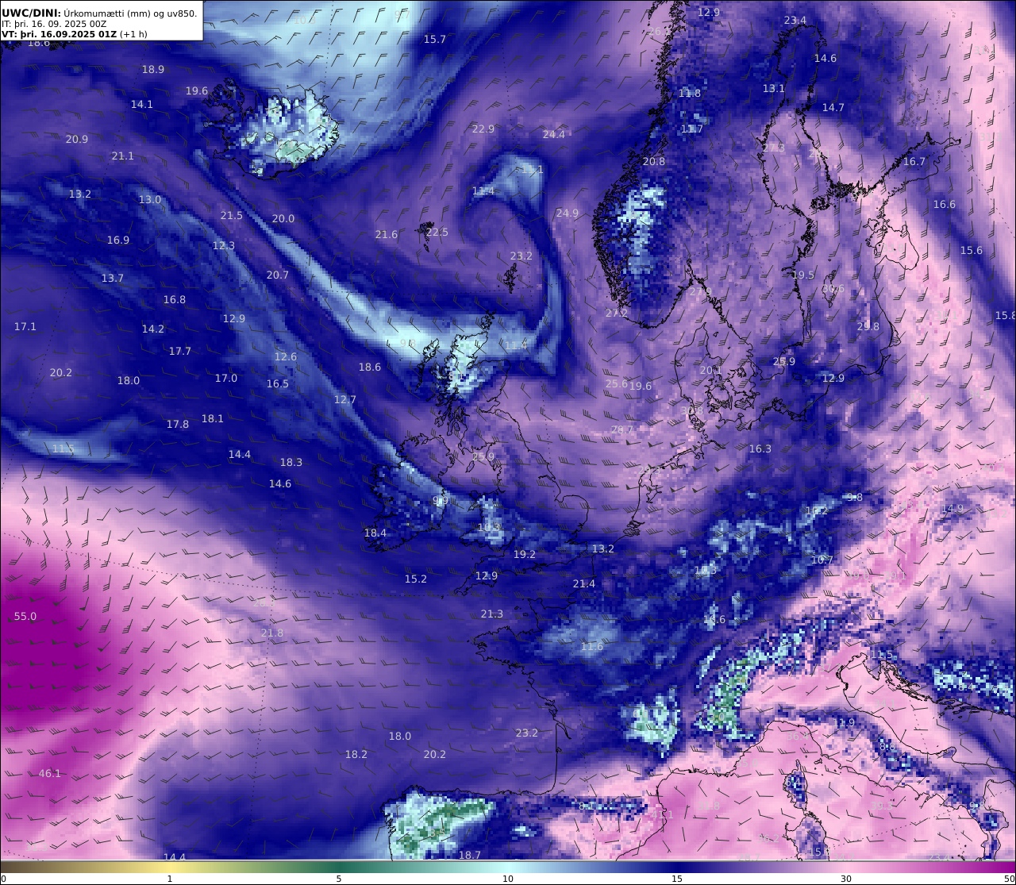Click the 18.1 value label
Viewport: 1016px width, 885px height.
(213, 418)
